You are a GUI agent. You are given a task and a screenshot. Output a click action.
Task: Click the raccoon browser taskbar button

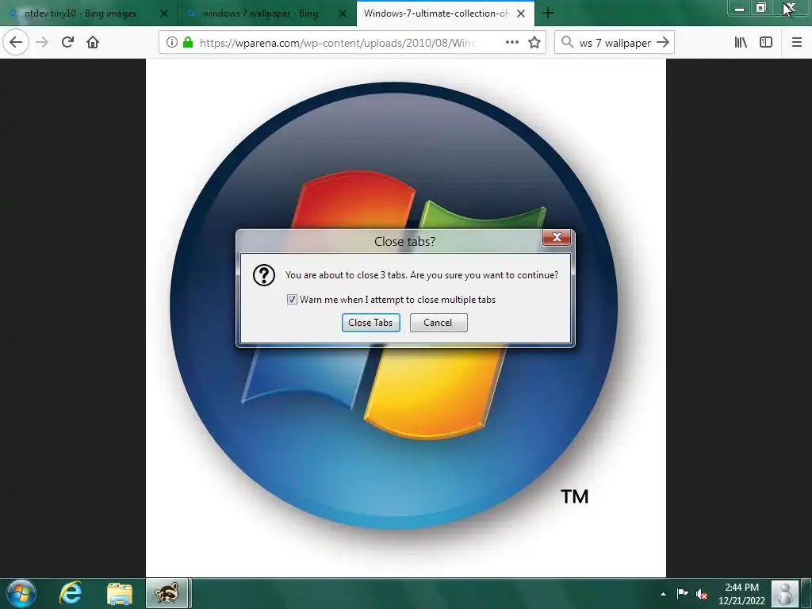(167, 593)
